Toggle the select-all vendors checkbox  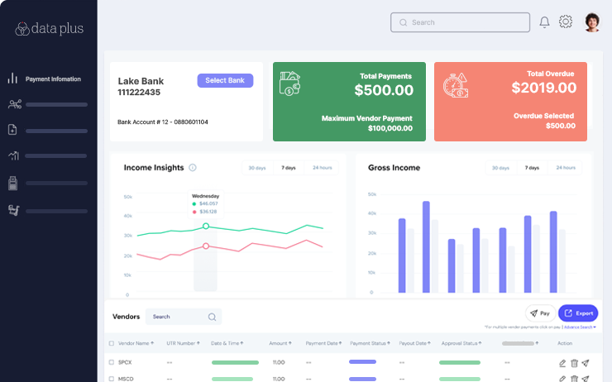112,343
